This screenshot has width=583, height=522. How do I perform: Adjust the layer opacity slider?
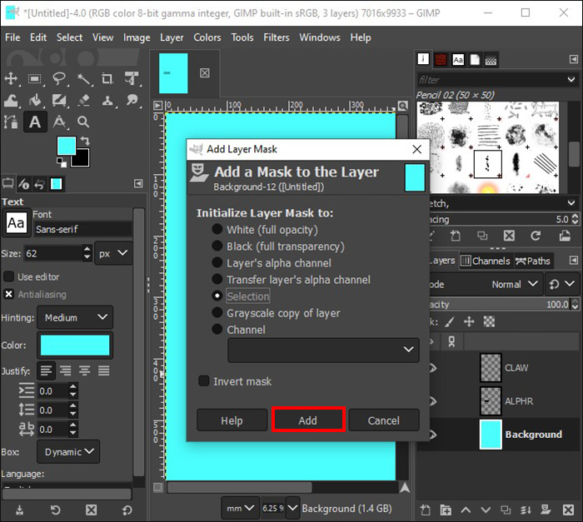coord(498,305)
